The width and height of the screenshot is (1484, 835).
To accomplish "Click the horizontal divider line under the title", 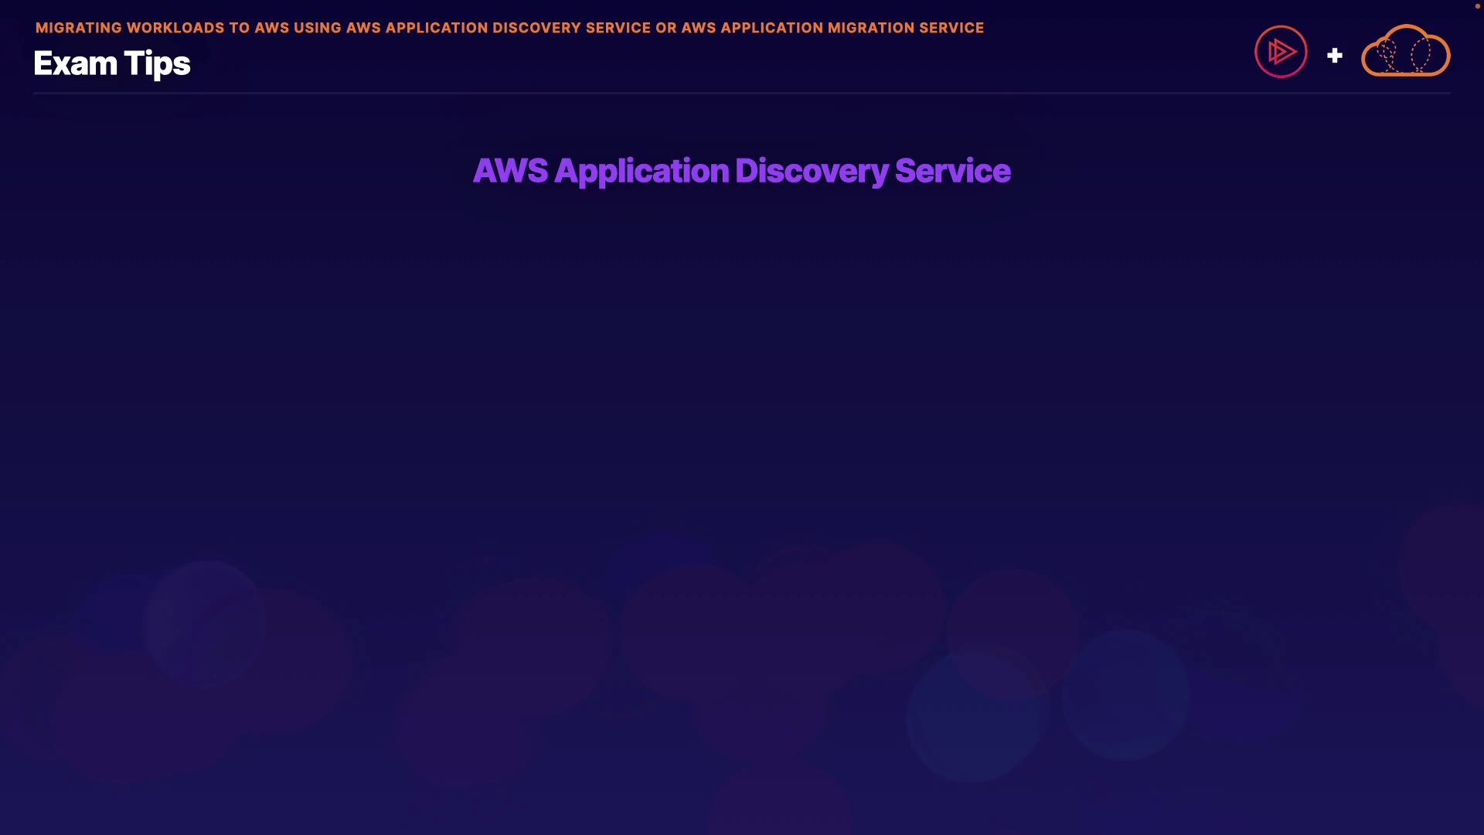I will 741,94.
